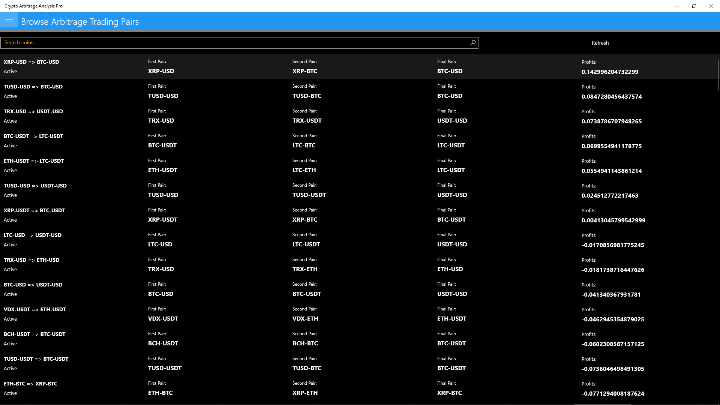This screenshot has height=405, width=720.
Task: Choose the BCH-USDT => BTC-USDT row
Action: tap(34, 334)
